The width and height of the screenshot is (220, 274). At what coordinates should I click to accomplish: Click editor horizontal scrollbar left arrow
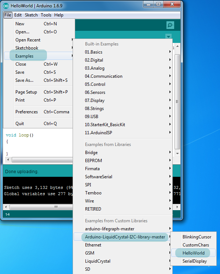click(8, 160)
